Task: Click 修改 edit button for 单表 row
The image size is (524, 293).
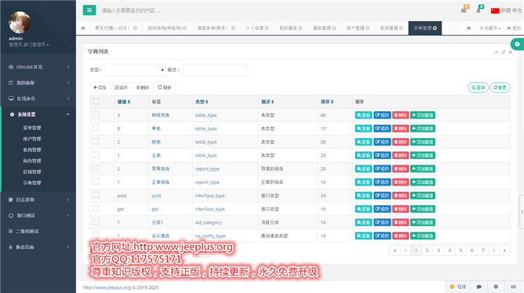Action: pos(382,128)
